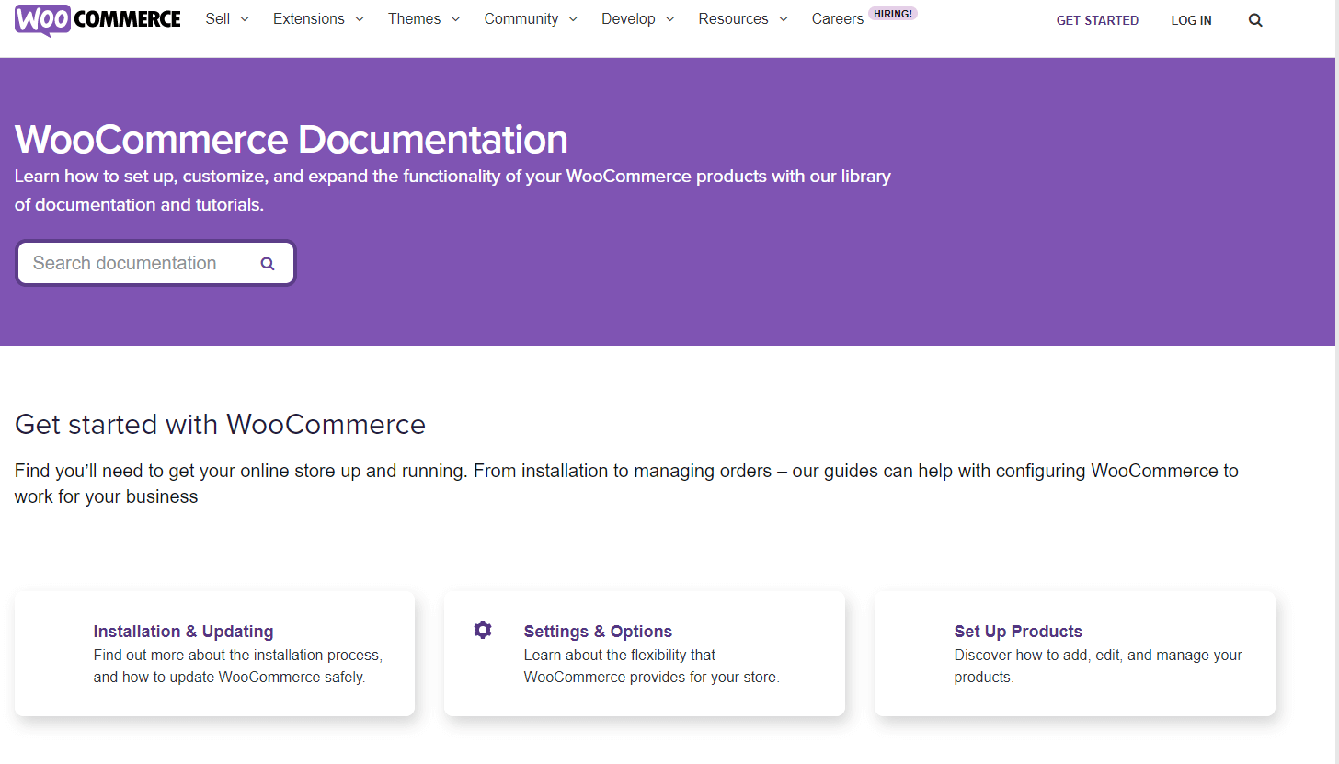
Task: Click the gear icon beside Settings & Options
Action: click(483, 630)
